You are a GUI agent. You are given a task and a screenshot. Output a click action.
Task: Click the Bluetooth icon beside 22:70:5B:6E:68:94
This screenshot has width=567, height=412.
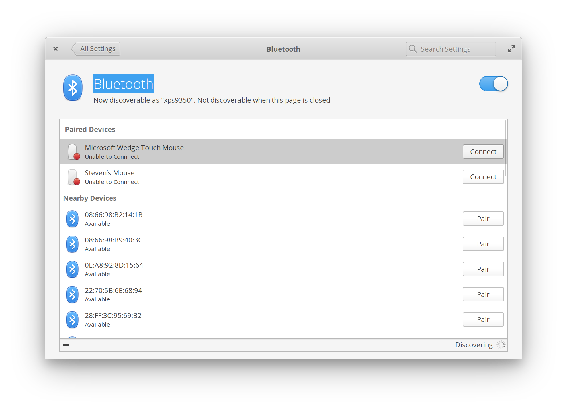click(x=72, y=294)
